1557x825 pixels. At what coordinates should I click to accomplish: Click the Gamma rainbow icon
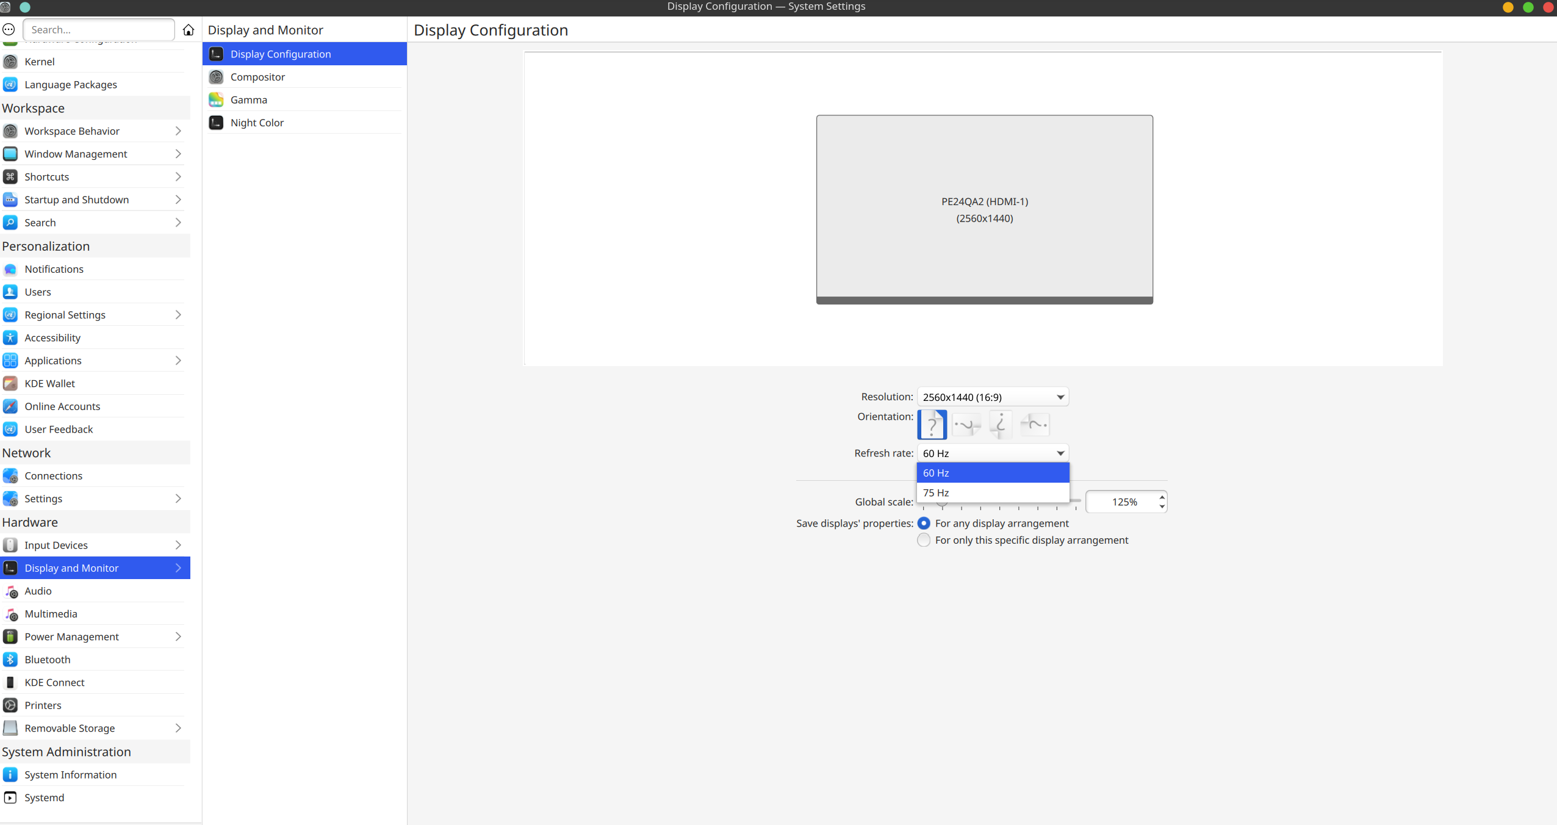216,99
